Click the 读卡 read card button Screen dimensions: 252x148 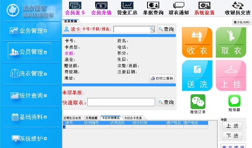point(72,29)
